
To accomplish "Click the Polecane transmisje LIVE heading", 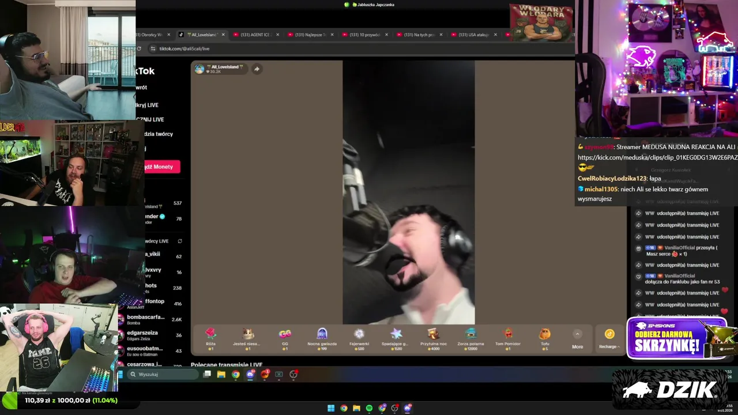I will point(227,365).
